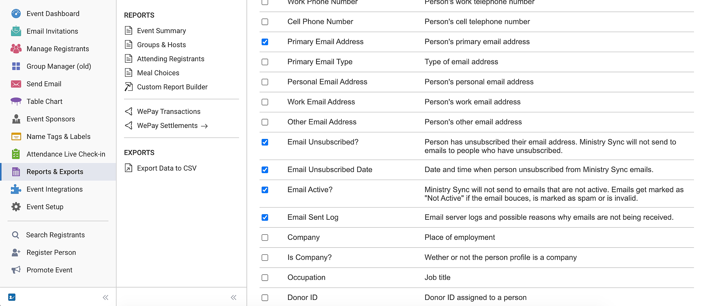Uncheck the Primary Email Address checkbox
Screen dimensions: 706x306
265,42
